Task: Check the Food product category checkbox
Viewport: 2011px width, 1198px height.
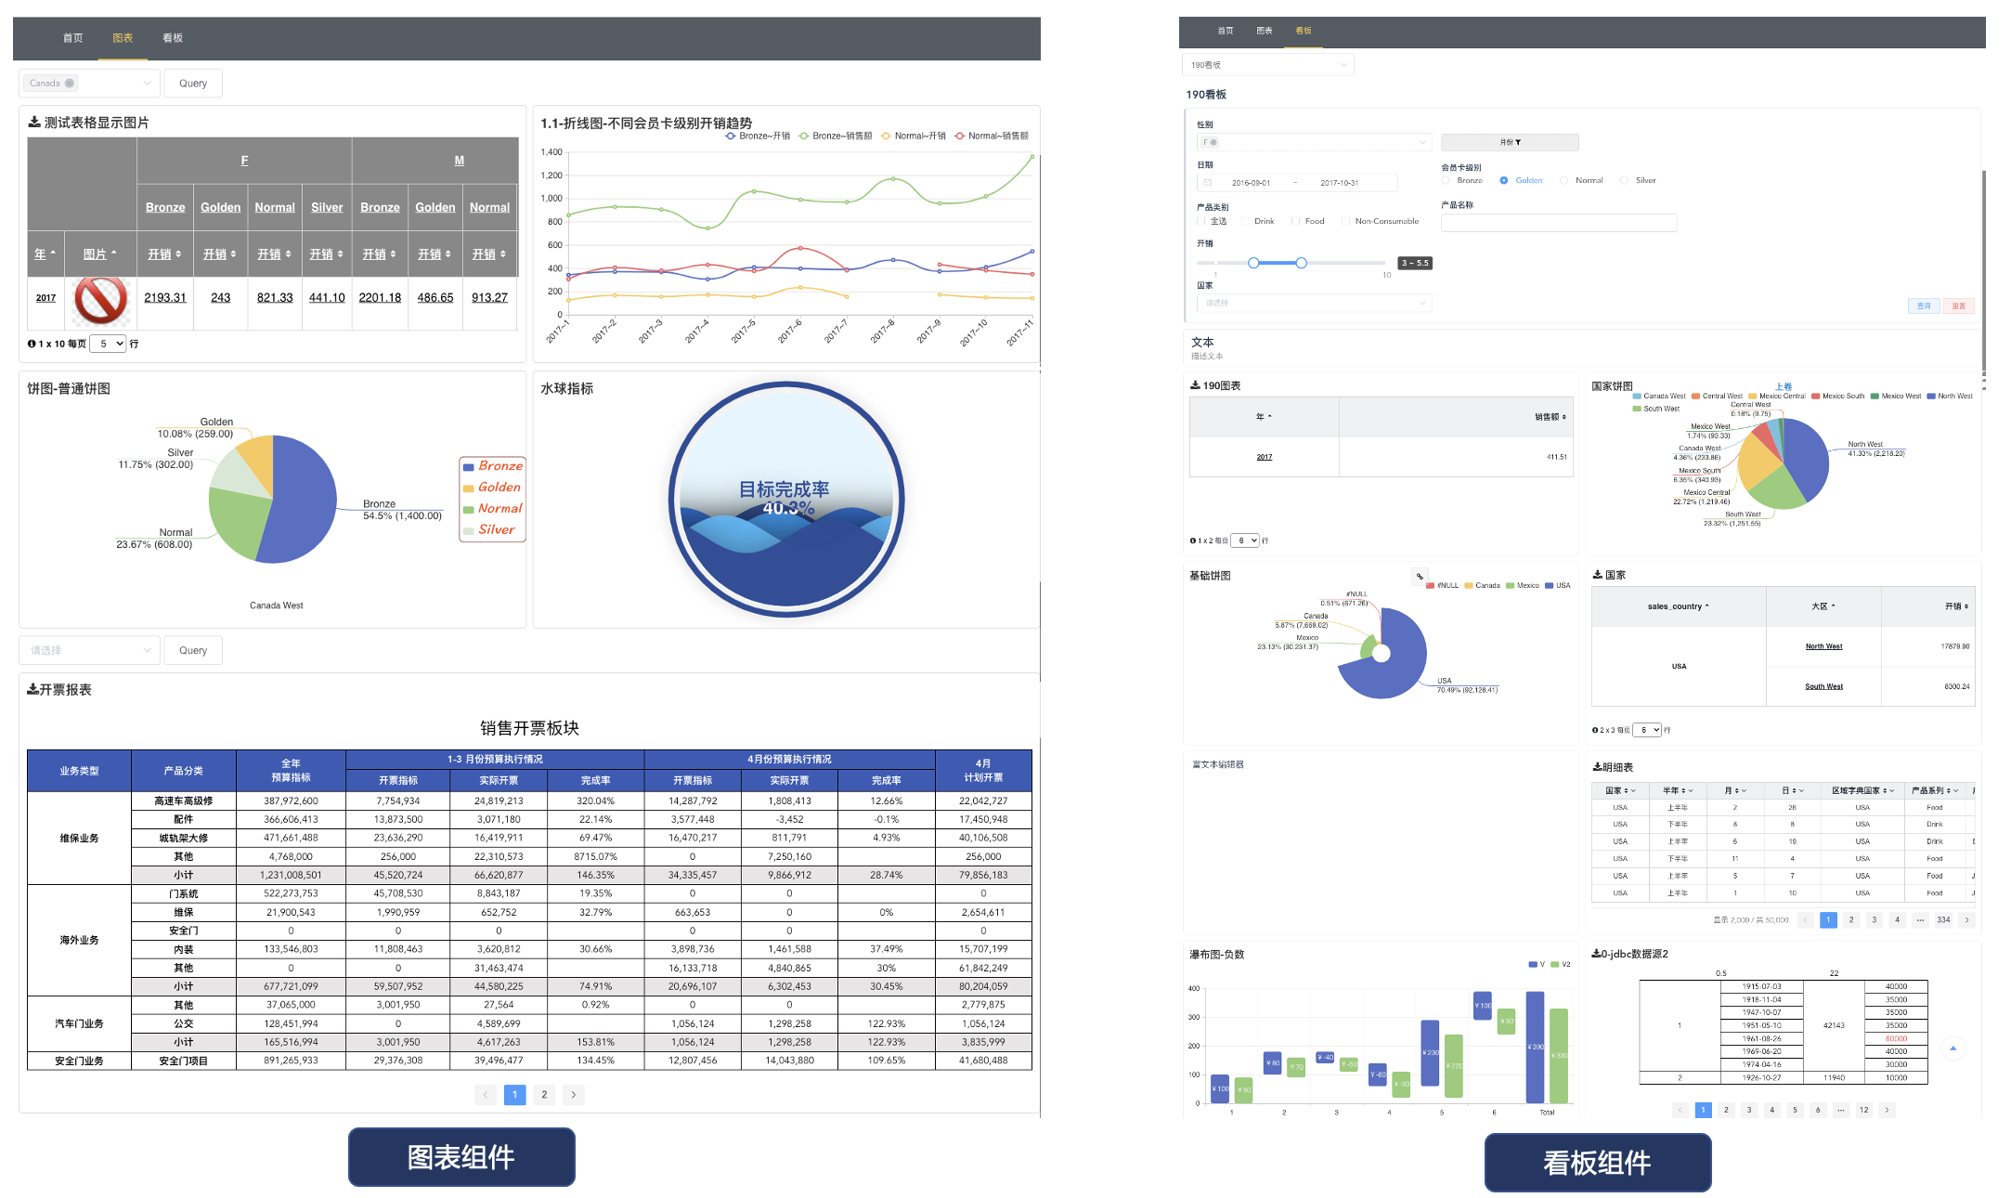Action: pos(1295,222)
